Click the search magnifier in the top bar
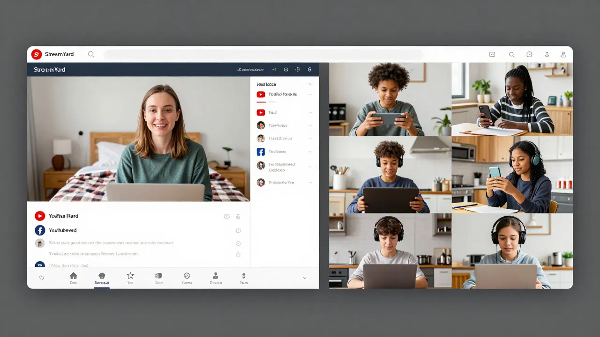Image resolution: width=600 pixels, height=337 pixels. click(512, 54)
